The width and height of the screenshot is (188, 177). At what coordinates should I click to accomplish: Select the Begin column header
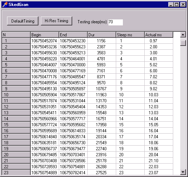coord(45,35)
